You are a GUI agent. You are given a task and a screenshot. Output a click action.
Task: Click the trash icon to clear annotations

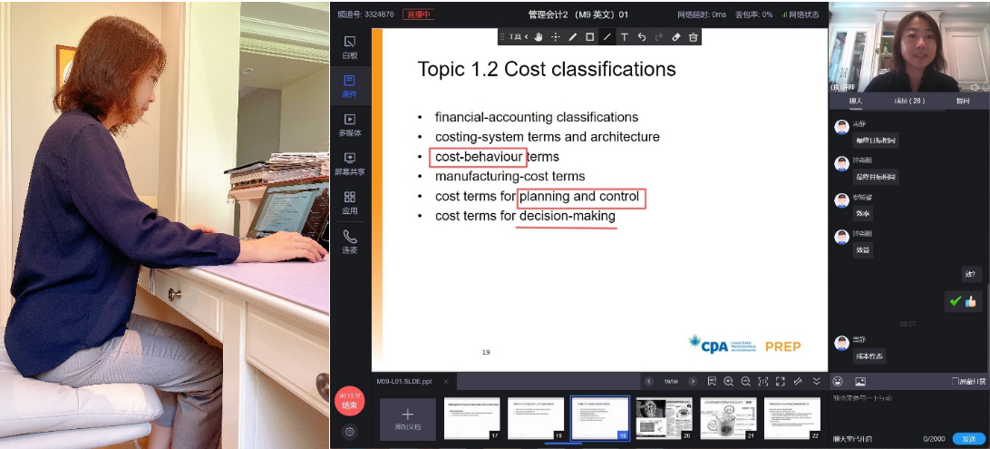point(693,37)
